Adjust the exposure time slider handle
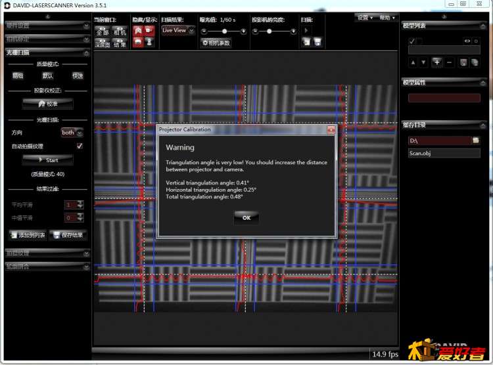493x365 pixels. point(224,31)
